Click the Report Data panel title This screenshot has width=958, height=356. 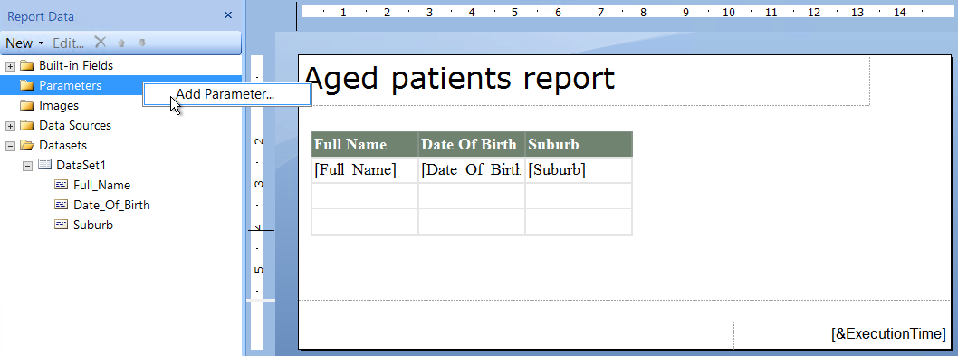41,17
